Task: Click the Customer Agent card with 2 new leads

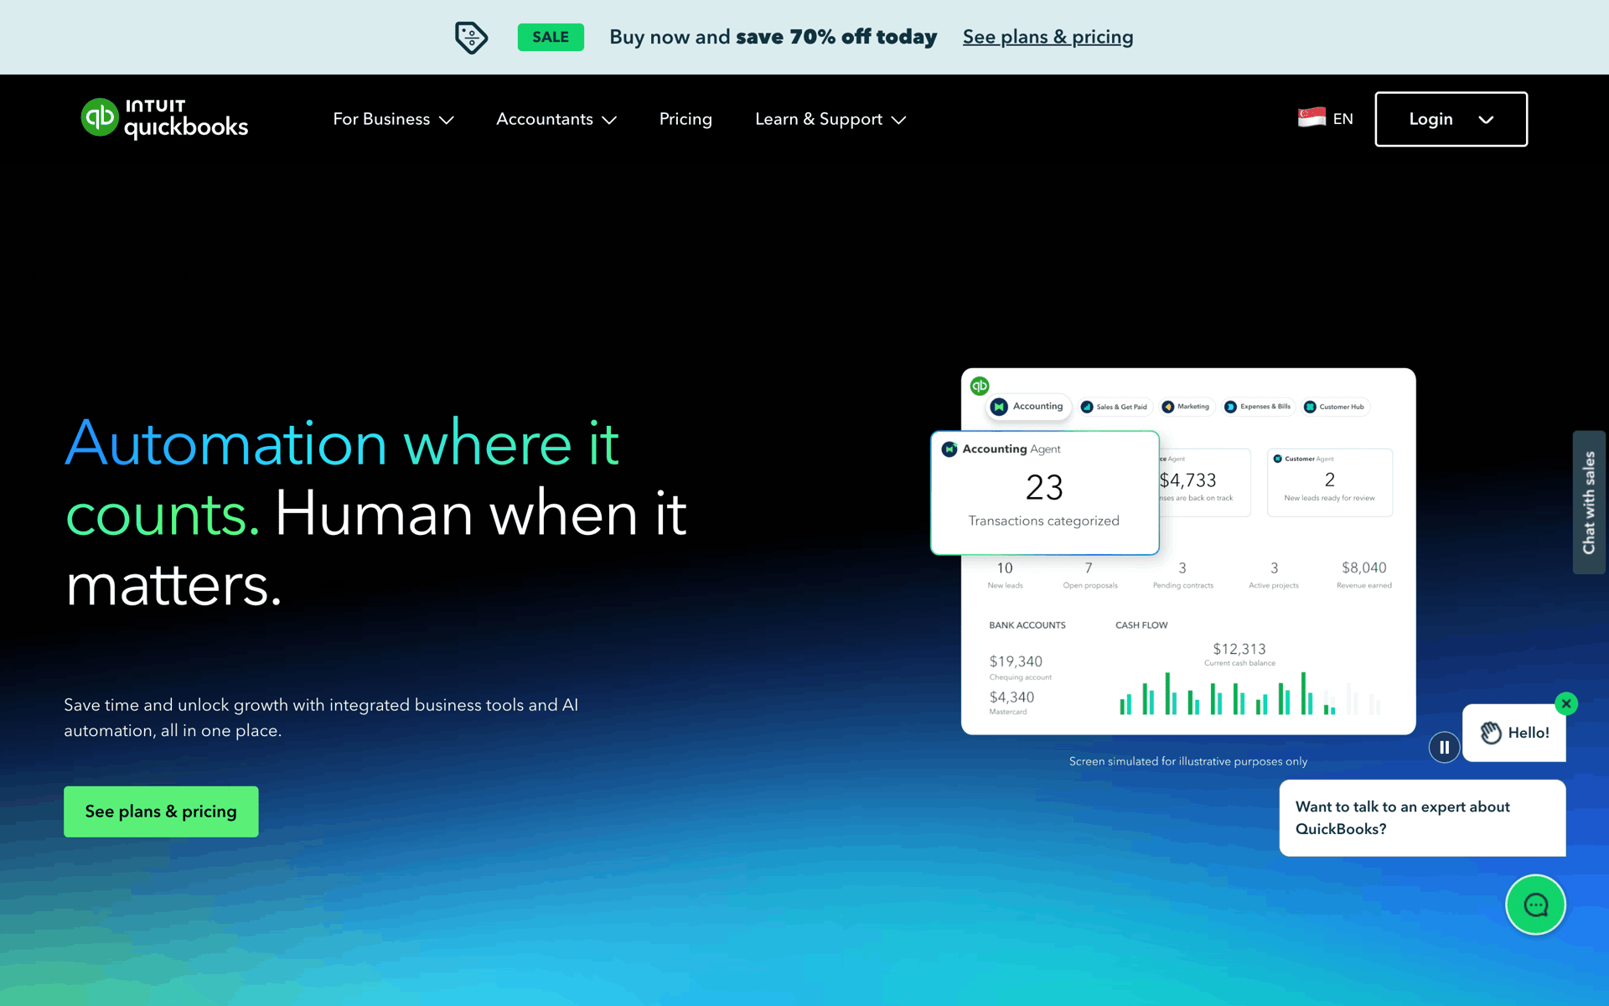Action: point(1330,482)
